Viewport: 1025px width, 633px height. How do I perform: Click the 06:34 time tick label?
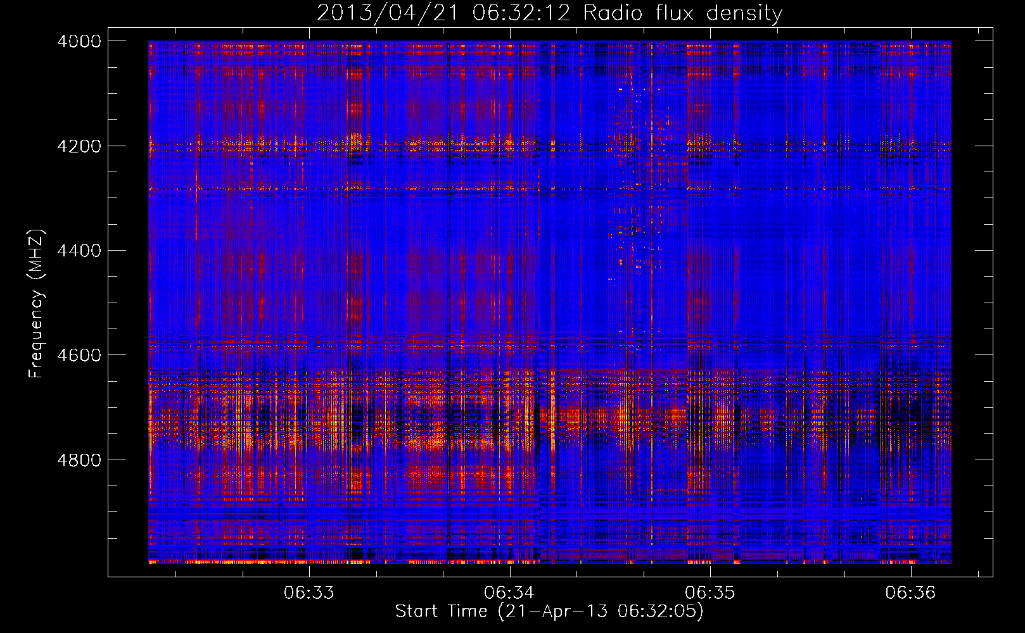point(509,592)
